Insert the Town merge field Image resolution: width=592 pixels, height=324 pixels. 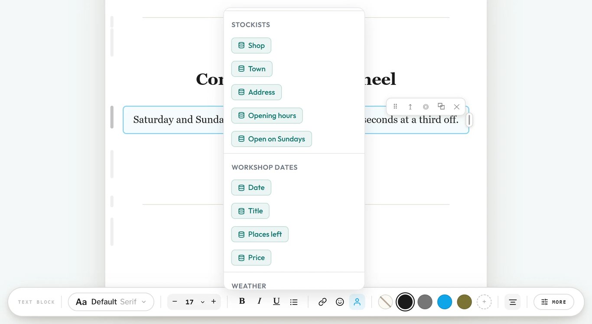(251, 69)
